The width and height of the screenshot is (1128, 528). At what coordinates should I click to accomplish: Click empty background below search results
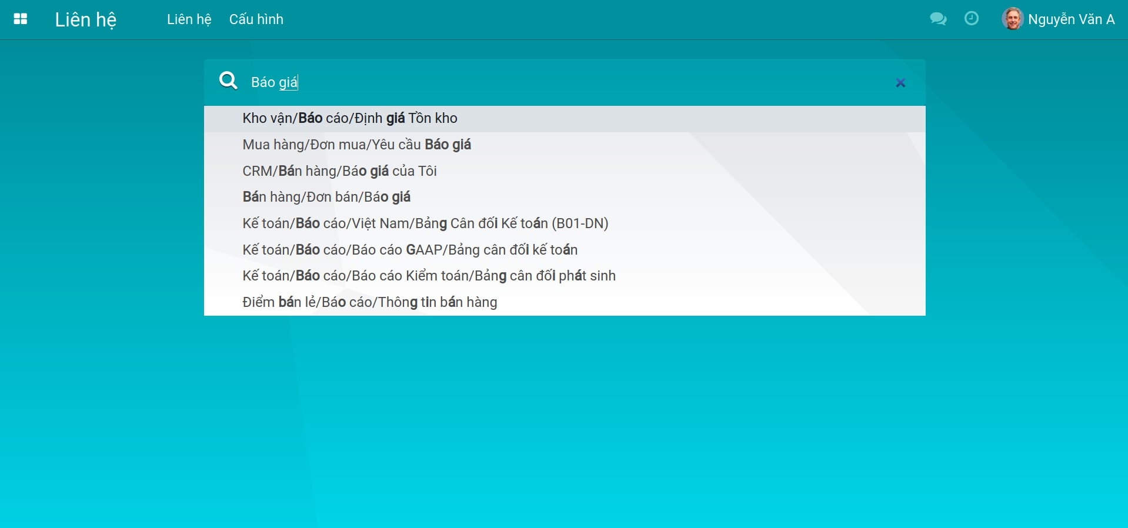pyautogui.click(x=565, y=423)
